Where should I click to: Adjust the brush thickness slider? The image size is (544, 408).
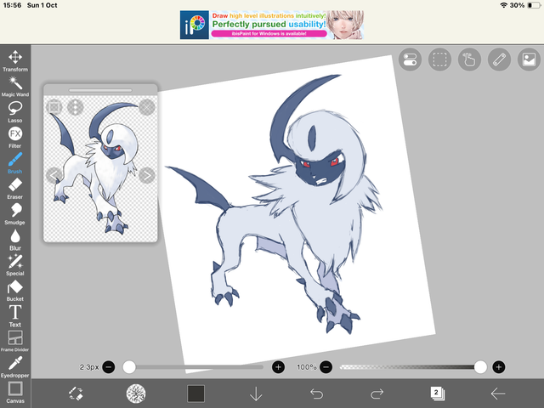click(x=193, y=367)
